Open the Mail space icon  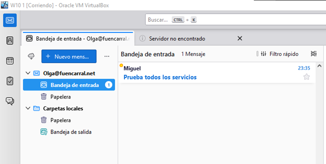click(10, 20)
